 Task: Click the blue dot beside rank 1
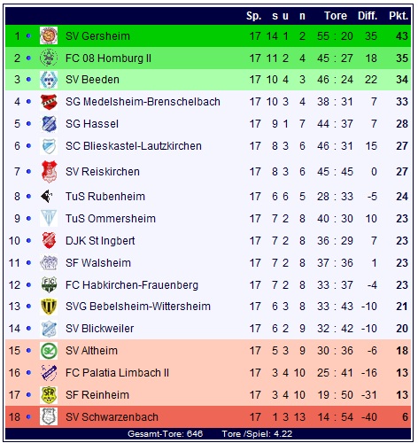[x=28, y=35]
